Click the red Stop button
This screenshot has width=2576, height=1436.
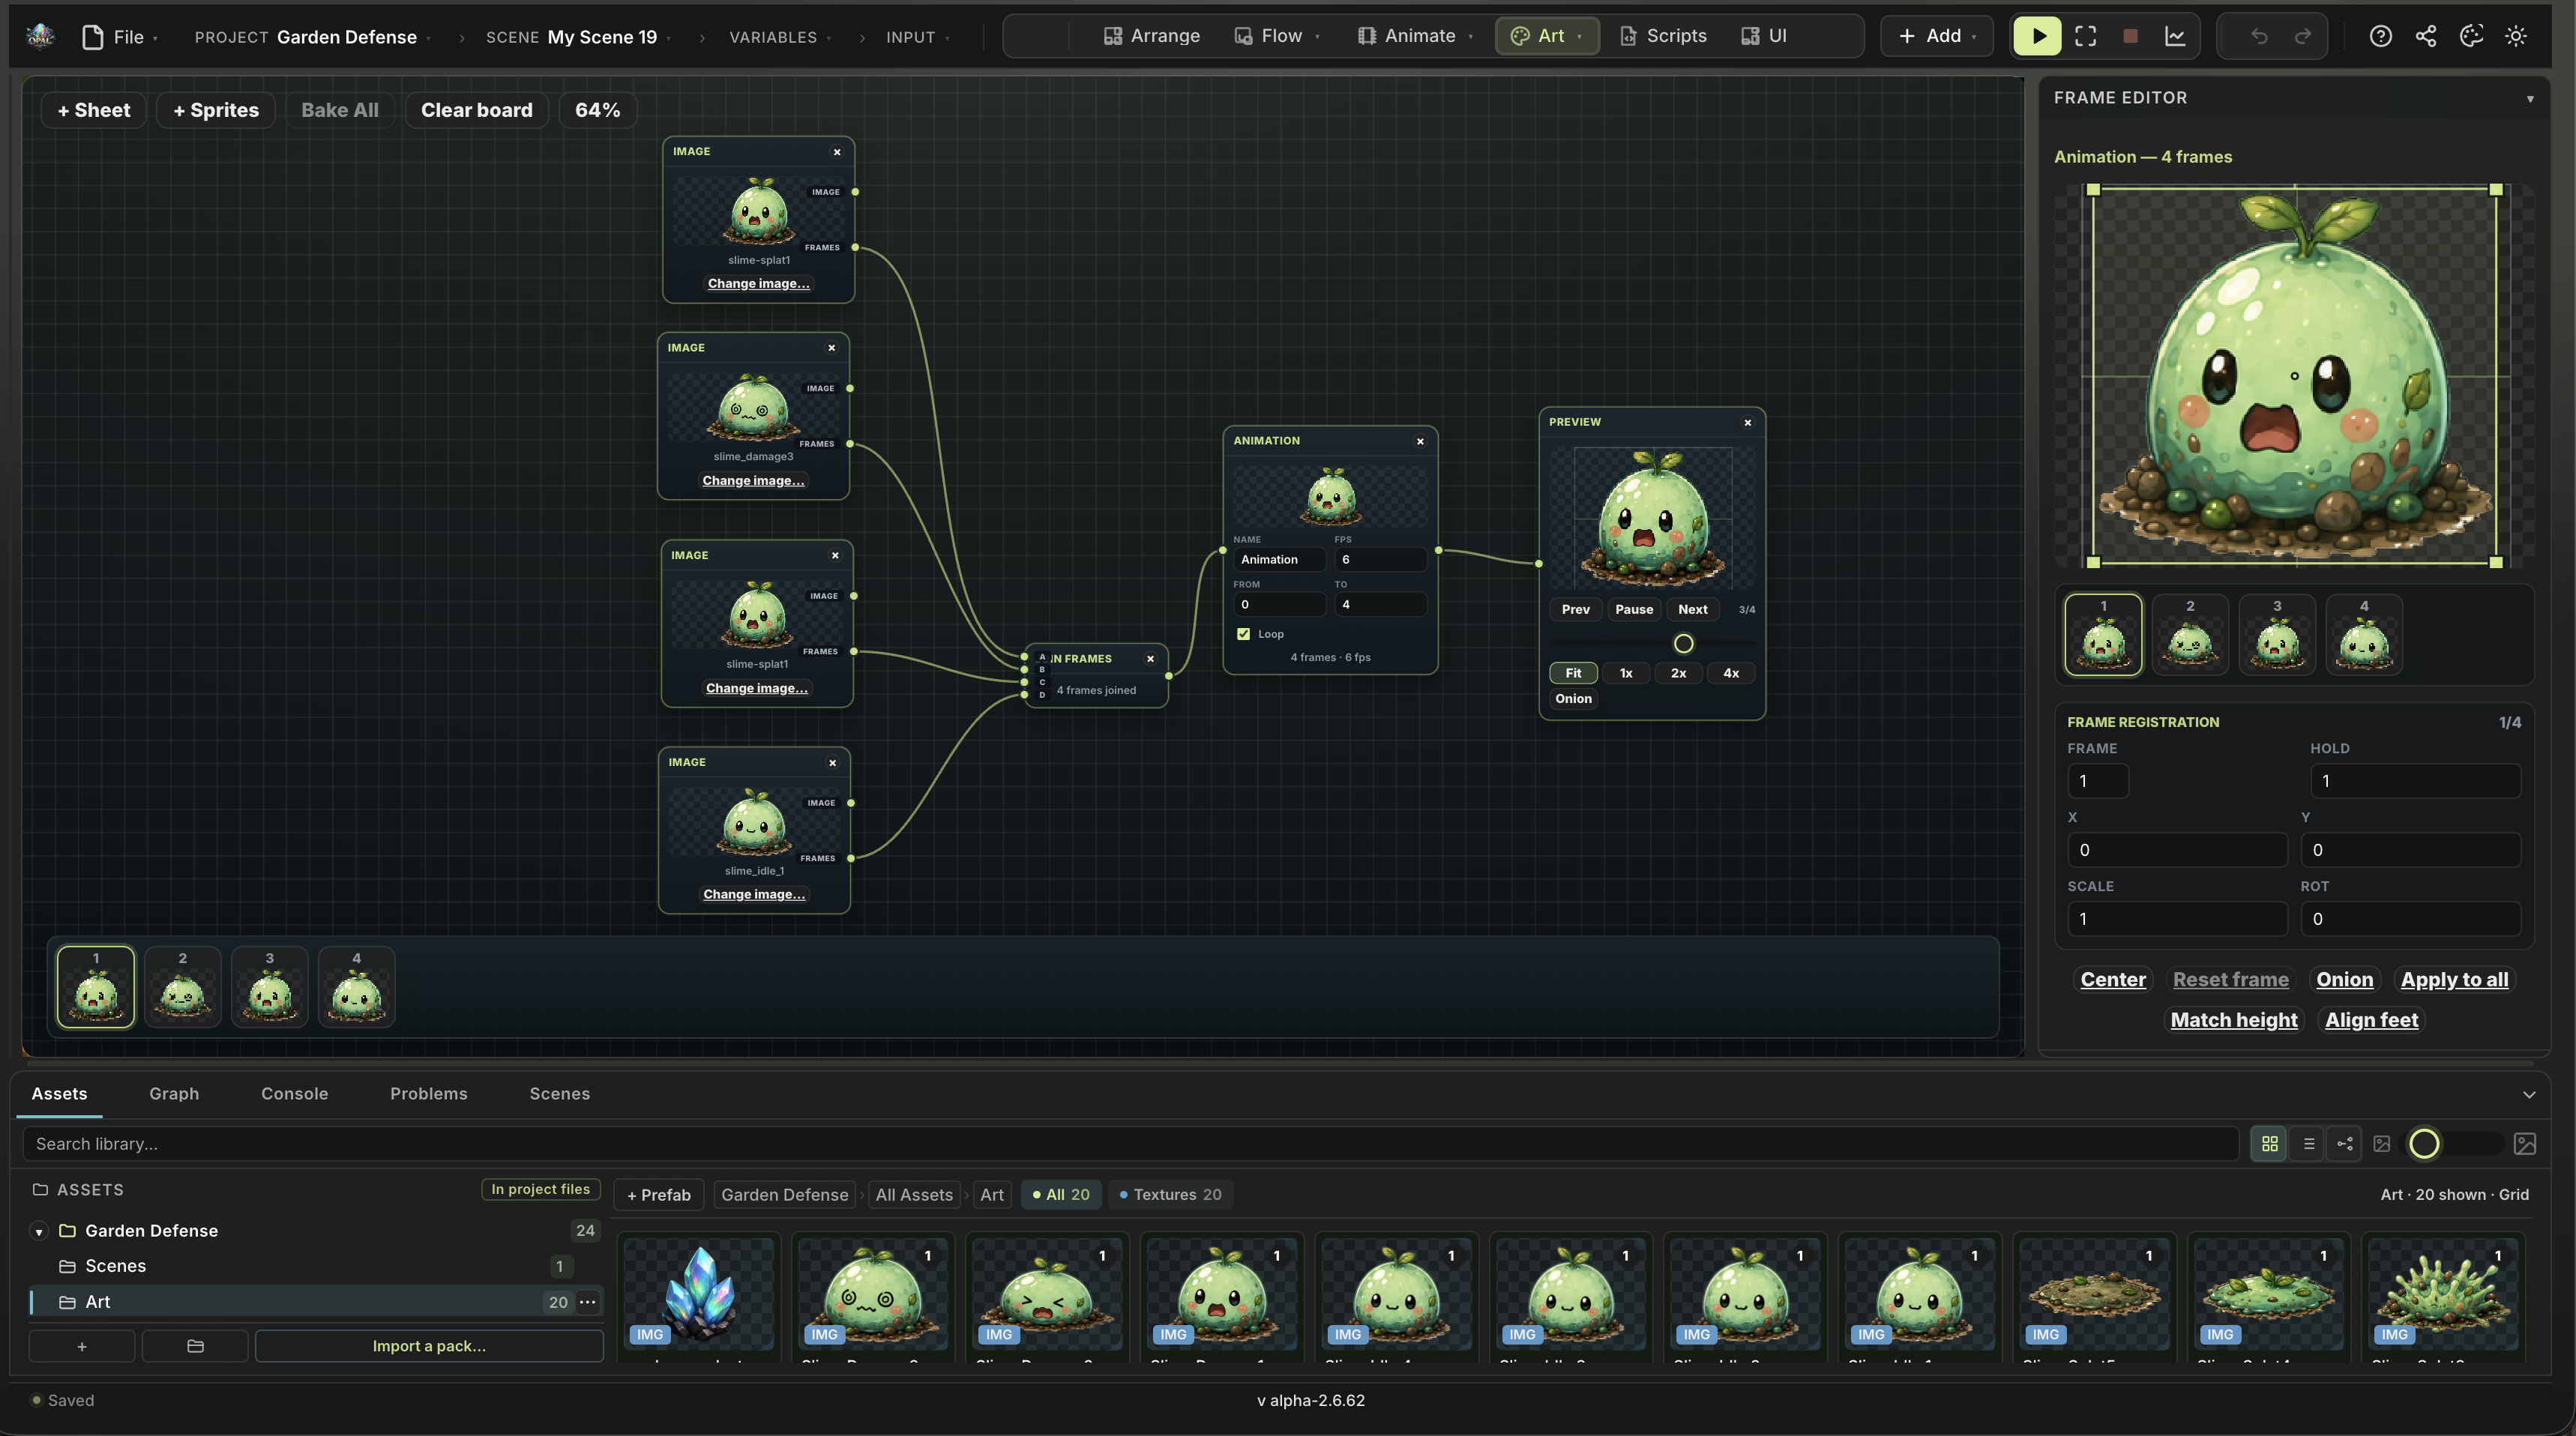pyautogui.click(x=2130, y=36)
